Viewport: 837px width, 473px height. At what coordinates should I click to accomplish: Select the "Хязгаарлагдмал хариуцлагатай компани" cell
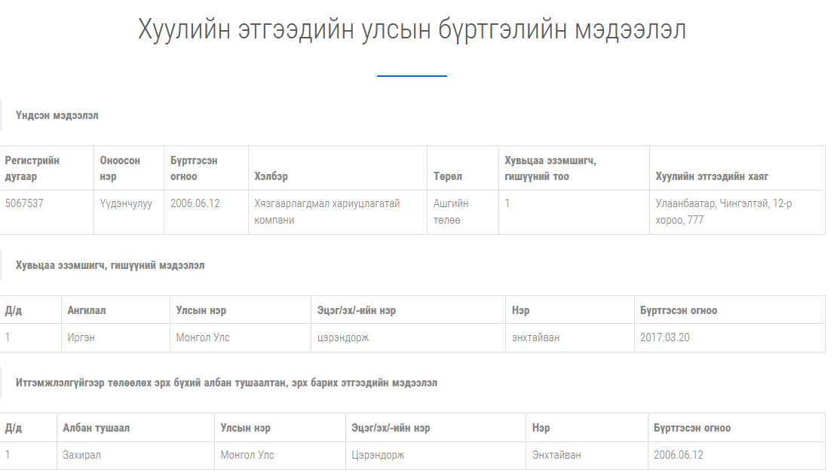[x=327, y=212]
